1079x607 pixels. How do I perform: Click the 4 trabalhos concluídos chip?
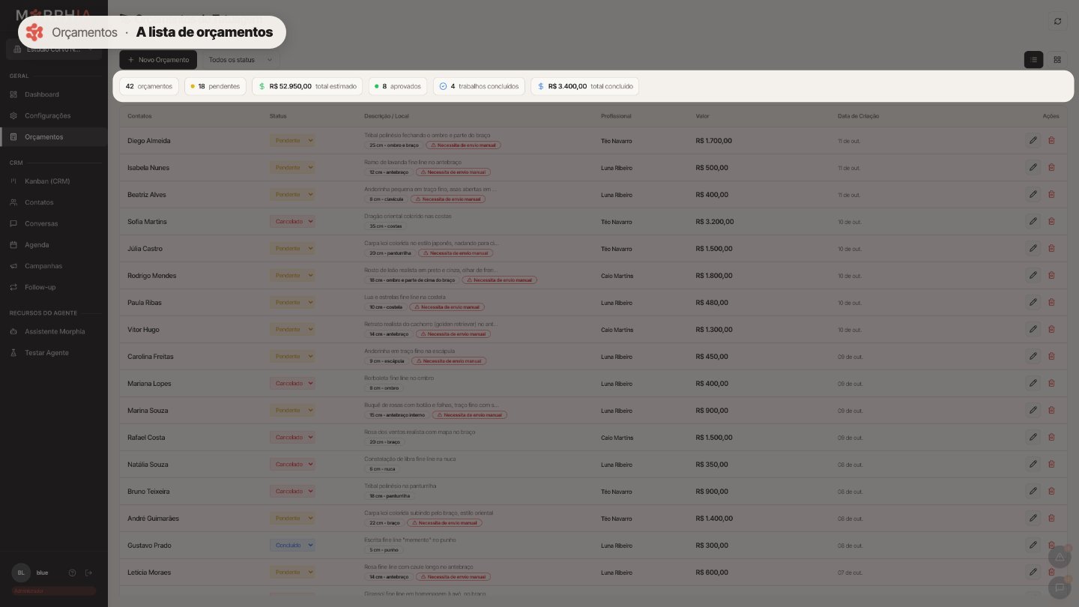(x=479, y=86)
